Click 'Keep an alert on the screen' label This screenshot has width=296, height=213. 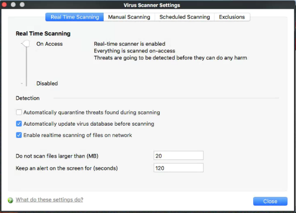(67, 168)
